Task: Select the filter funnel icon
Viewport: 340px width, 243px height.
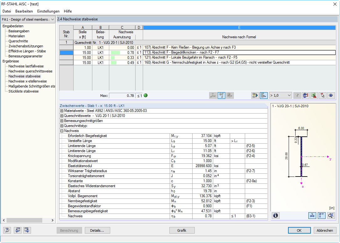Action: tap(296, 95)
